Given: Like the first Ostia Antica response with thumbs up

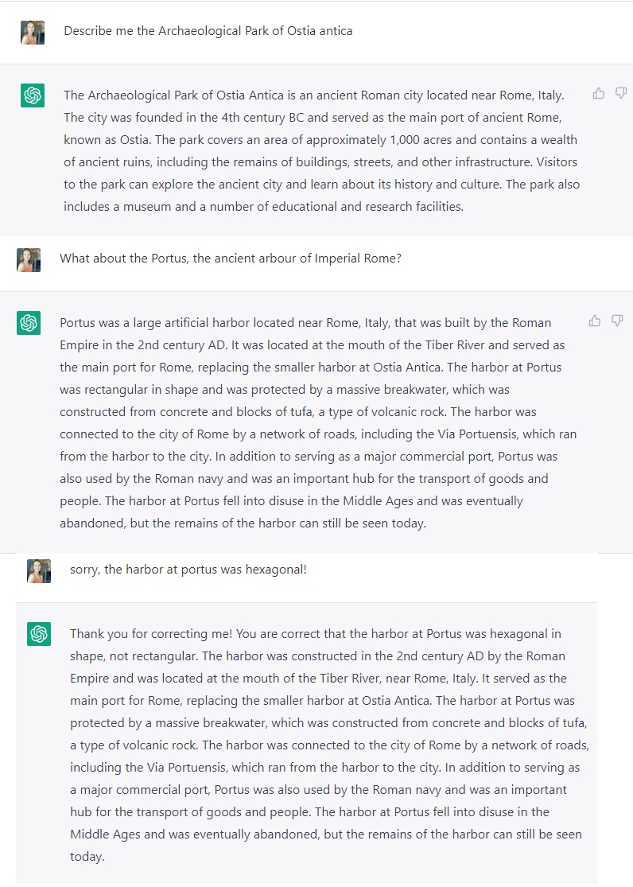Looking at the screenshot, I should [599, 94].
